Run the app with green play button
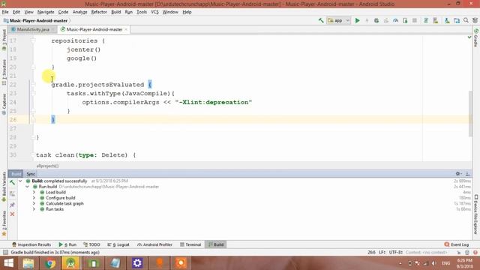The image size is (480, 270). coord(357,20)
